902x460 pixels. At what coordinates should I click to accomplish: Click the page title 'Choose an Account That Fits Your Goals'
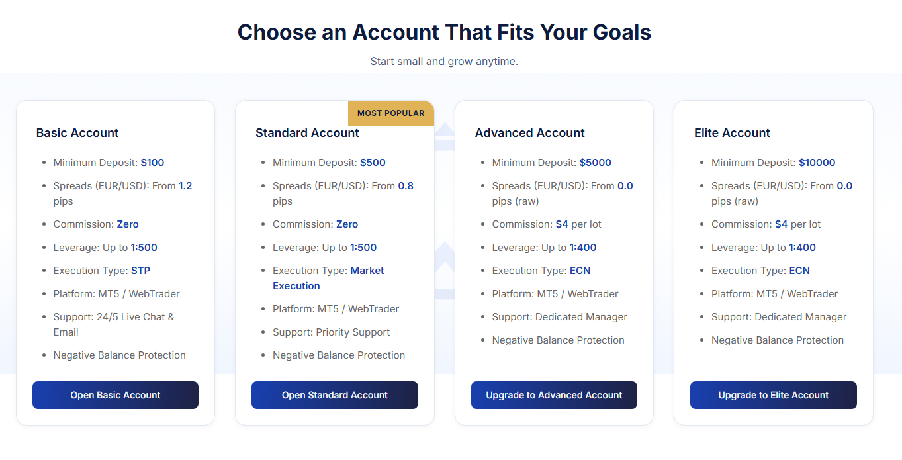[444, 32]
